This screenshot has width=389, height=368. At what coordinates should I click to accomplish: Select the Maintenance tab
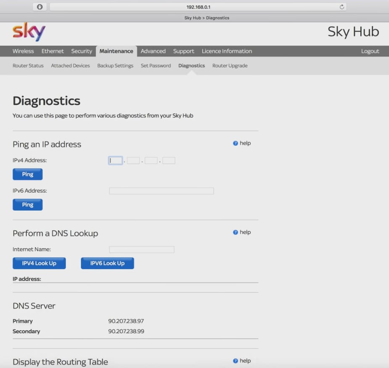click(116, 51)
